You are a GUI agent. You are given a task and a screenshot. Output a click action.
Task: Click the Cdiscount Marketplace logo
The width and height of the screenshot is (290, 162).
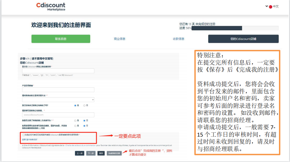coord(50,7)
